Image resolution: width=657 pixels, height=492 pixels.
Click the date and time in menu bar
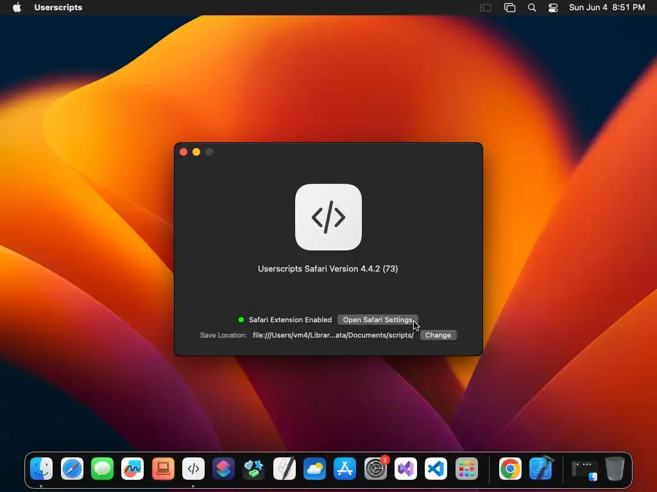(607, 7)
